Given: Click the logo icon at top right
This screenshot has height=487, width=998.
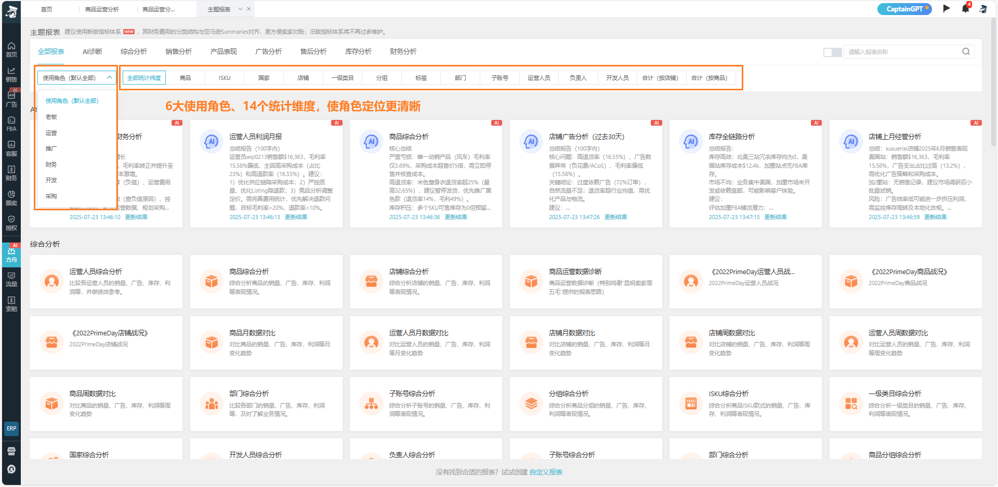Looking at the screenshot, I should 983,9.
